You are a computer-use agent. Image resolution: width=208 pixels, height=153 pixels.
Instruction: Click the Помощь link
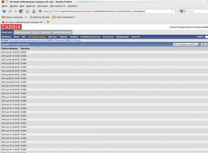point(173,27)
